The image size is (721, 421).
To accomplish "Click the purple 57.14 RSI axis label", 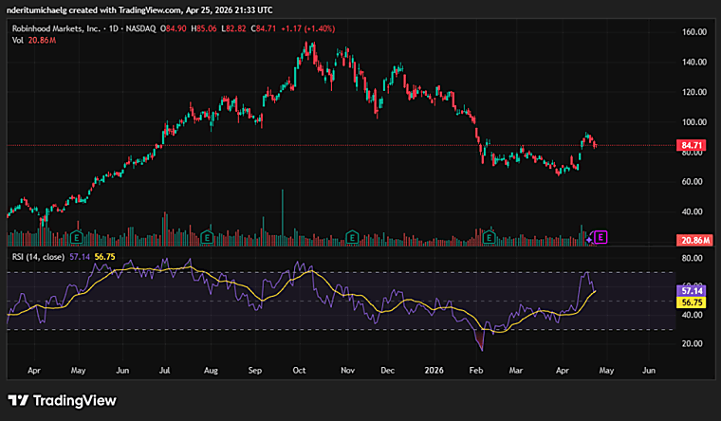I will pos(692,291).
